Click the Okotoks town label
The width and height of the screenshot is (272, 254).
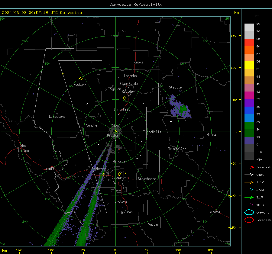click(121, 201)
